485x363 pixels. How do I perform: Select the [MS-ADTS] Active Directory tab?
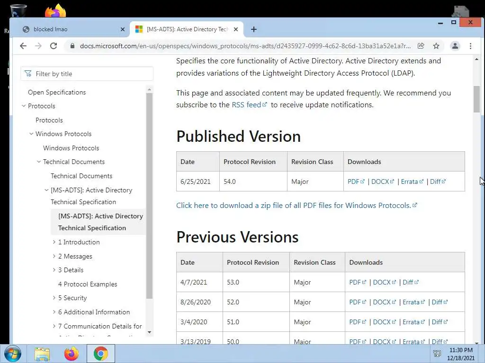click(x=187, y=29)
